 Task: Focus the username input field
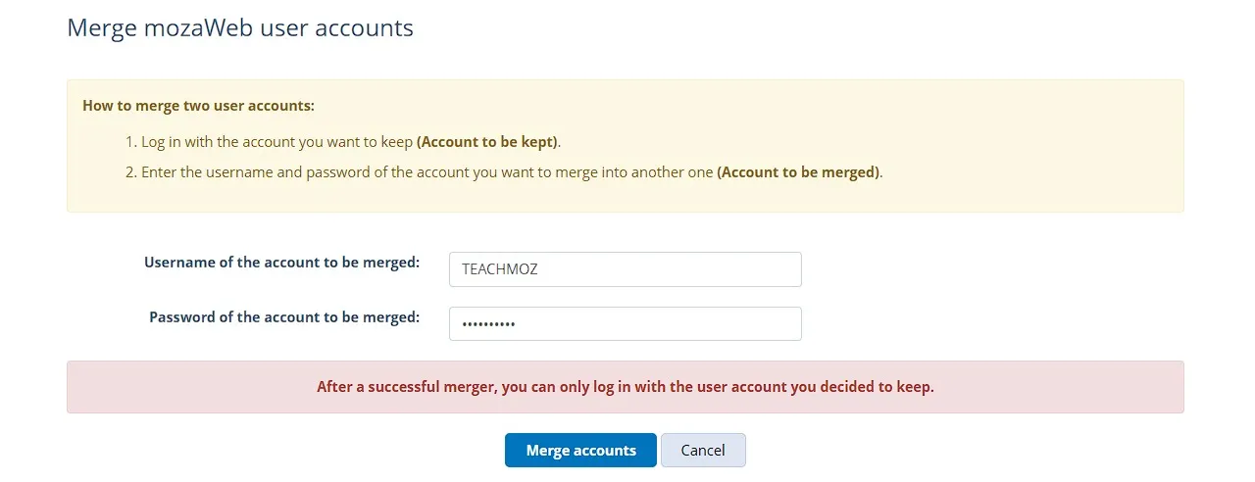coord(625,269)
